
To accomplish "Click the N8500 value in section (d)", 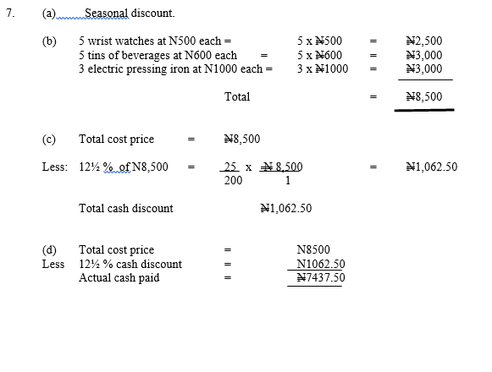I will (313, 249).
